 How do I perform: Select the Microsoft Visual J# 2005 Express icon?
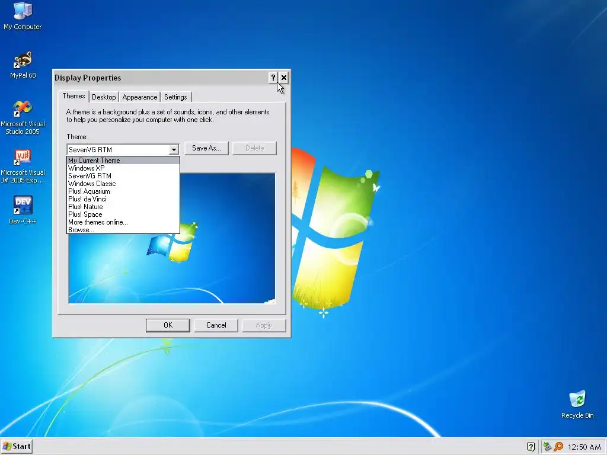[23, 166]
